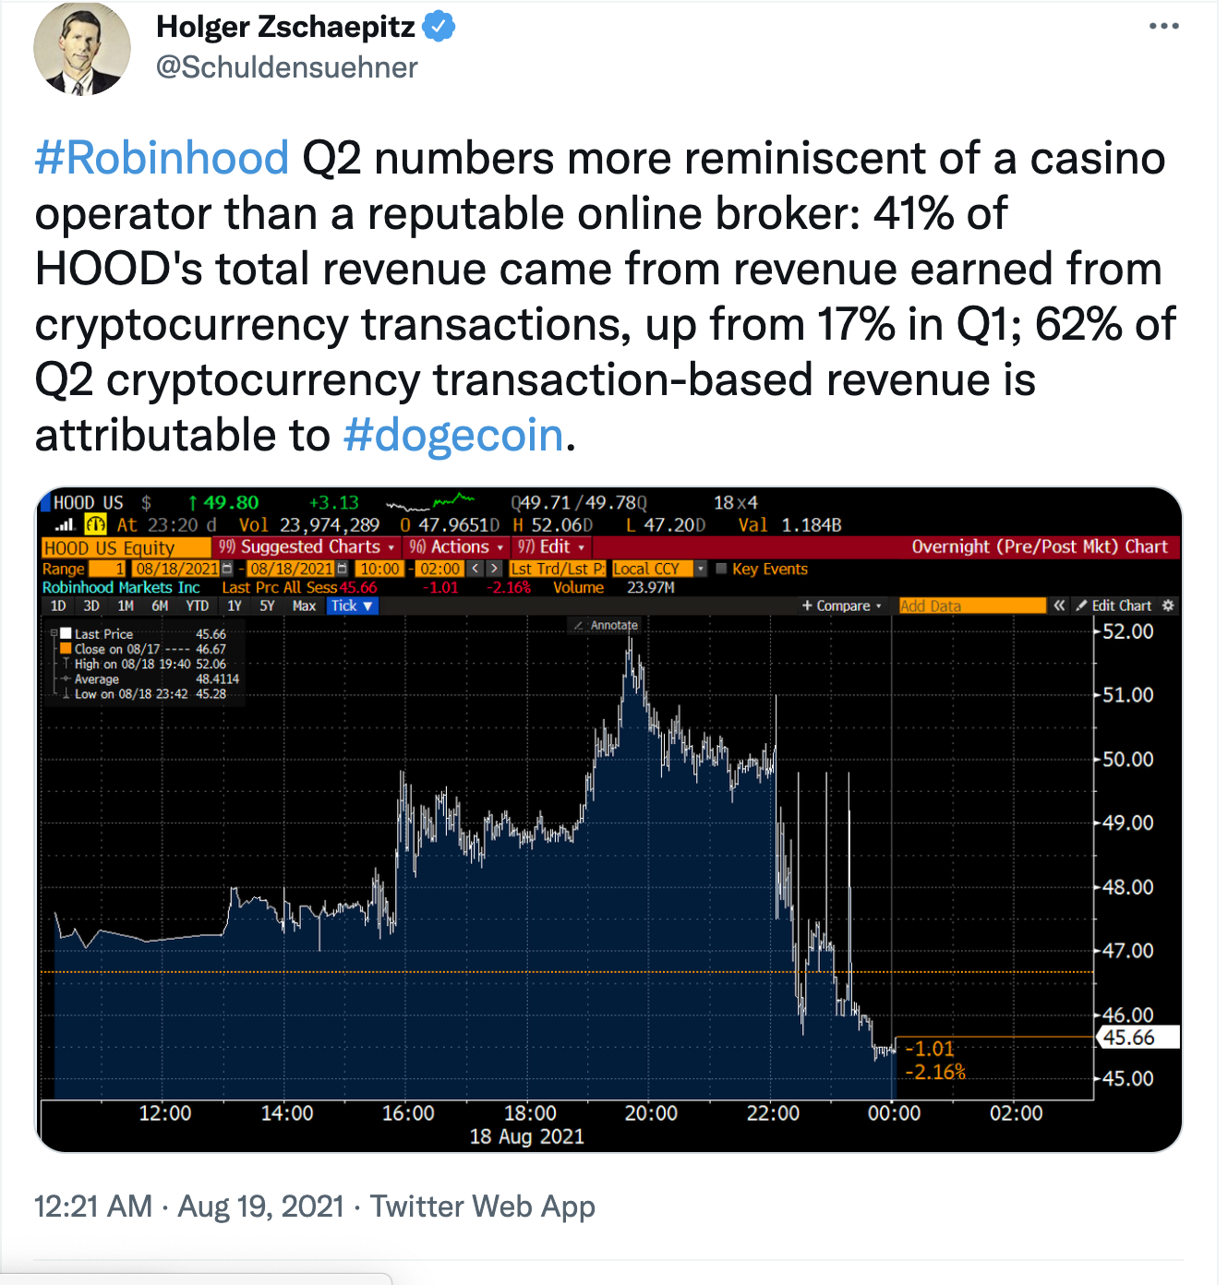Image resolution: width=1228 pixels, height=1285 pixels.
Task: Collapse panel with double-chevron icon
Action: (1059, 606)
